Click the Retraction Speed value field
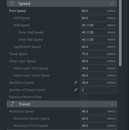Viewport: 129px width, 130px height. 99,111
